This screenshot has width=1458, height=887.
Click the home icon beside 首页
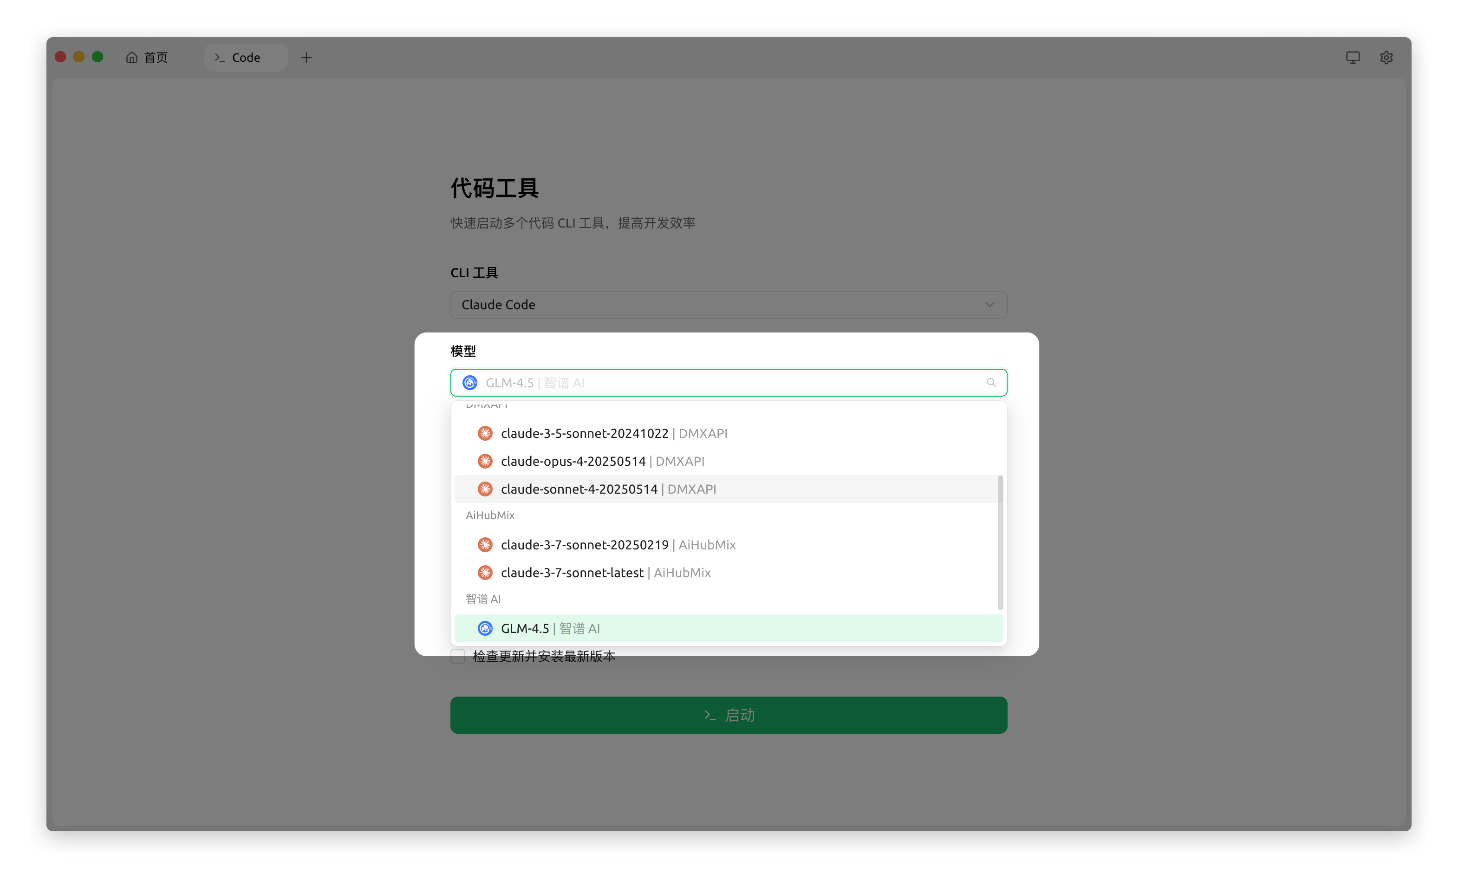131,58
